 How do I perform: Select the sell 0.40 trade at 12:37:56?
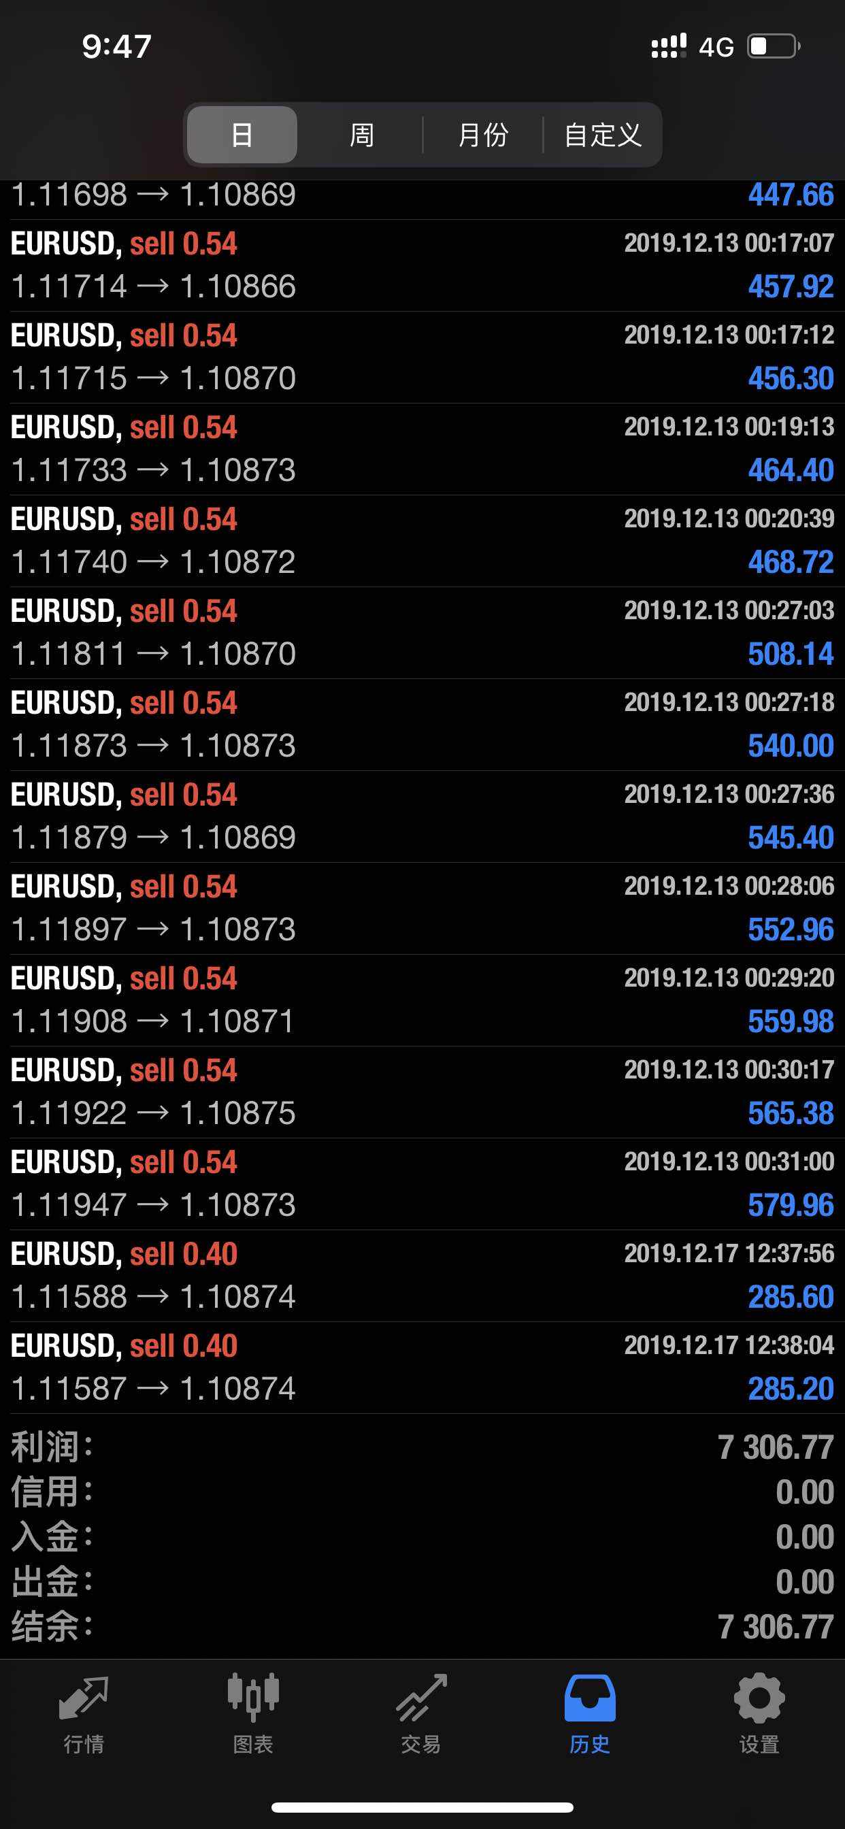pos(422,1275)
